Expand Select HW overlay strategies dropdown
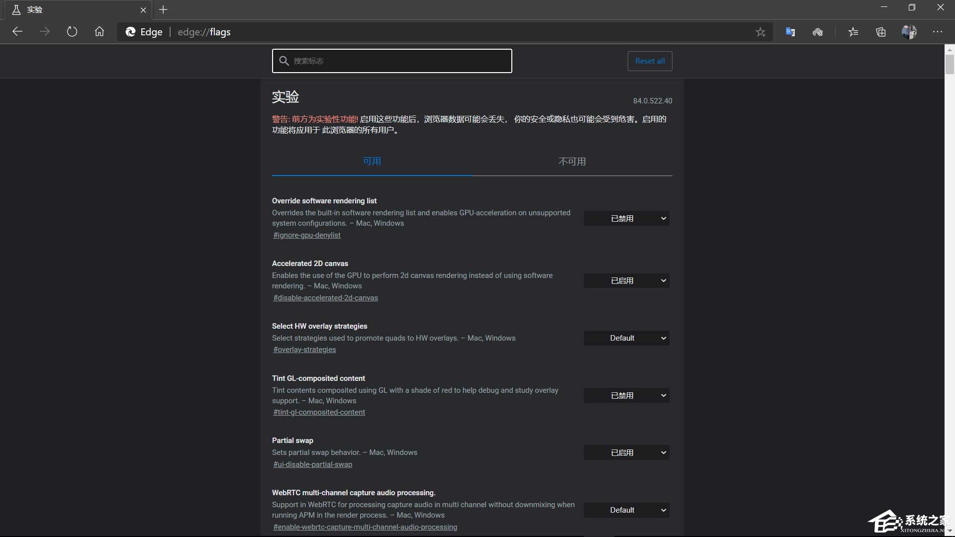The image size is (955, 537). [x=626, y=338]
